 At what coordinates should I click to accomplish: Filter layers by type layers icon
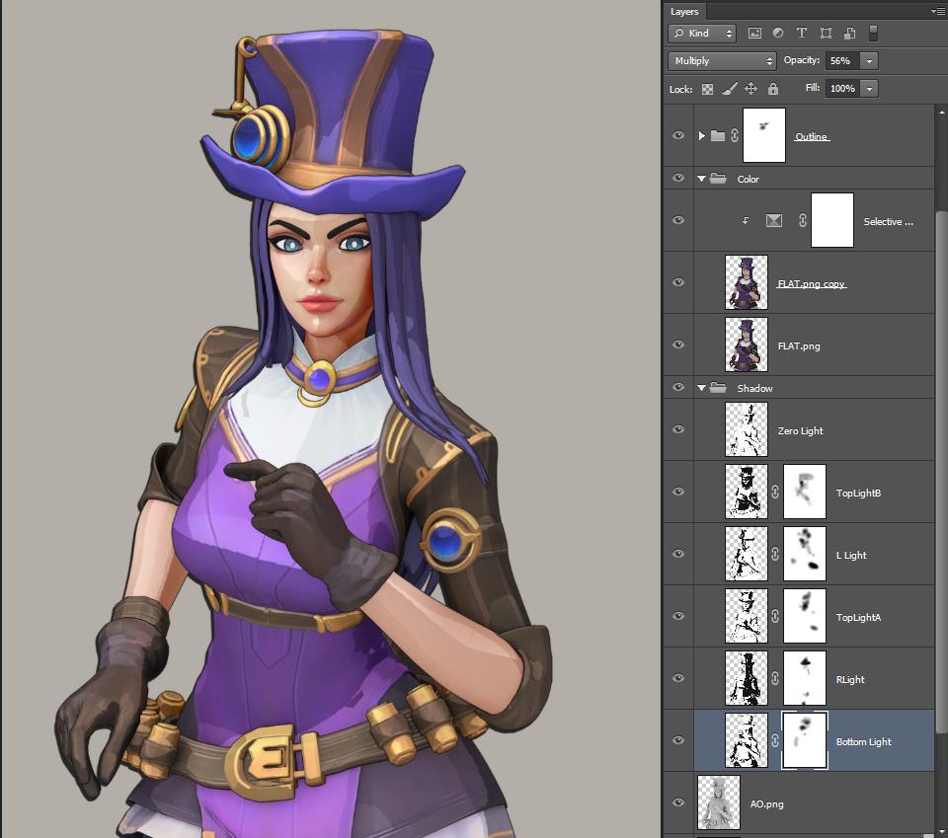pyautogui.click(x=802, y=34)
